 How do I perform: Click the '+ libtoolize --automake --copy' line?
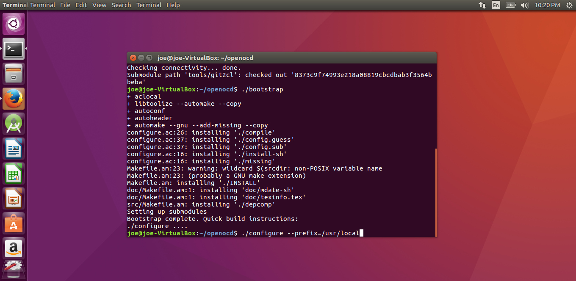184,104
